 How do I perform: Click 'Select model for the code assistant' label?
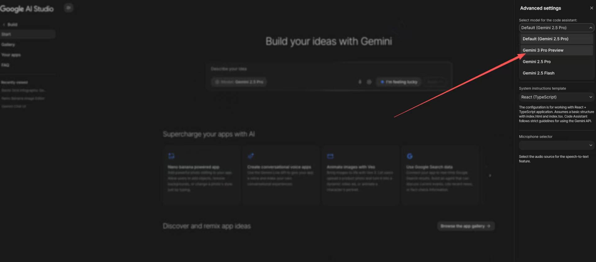[548, 20]
